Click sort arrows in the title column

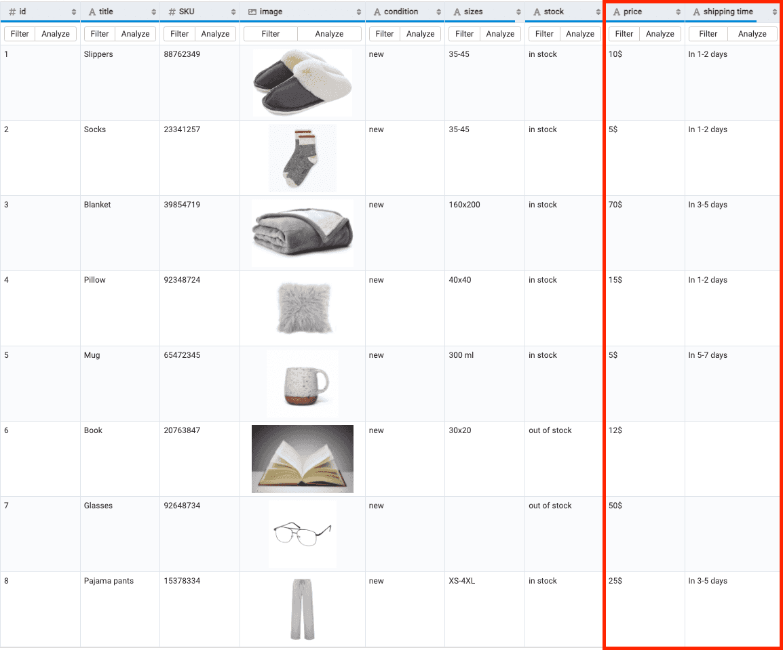[x=154, y=12]
